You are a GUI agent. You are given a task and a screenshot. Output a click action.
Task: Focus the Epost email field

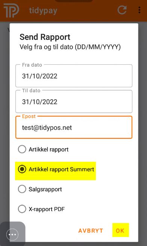[x=74, y=127]
